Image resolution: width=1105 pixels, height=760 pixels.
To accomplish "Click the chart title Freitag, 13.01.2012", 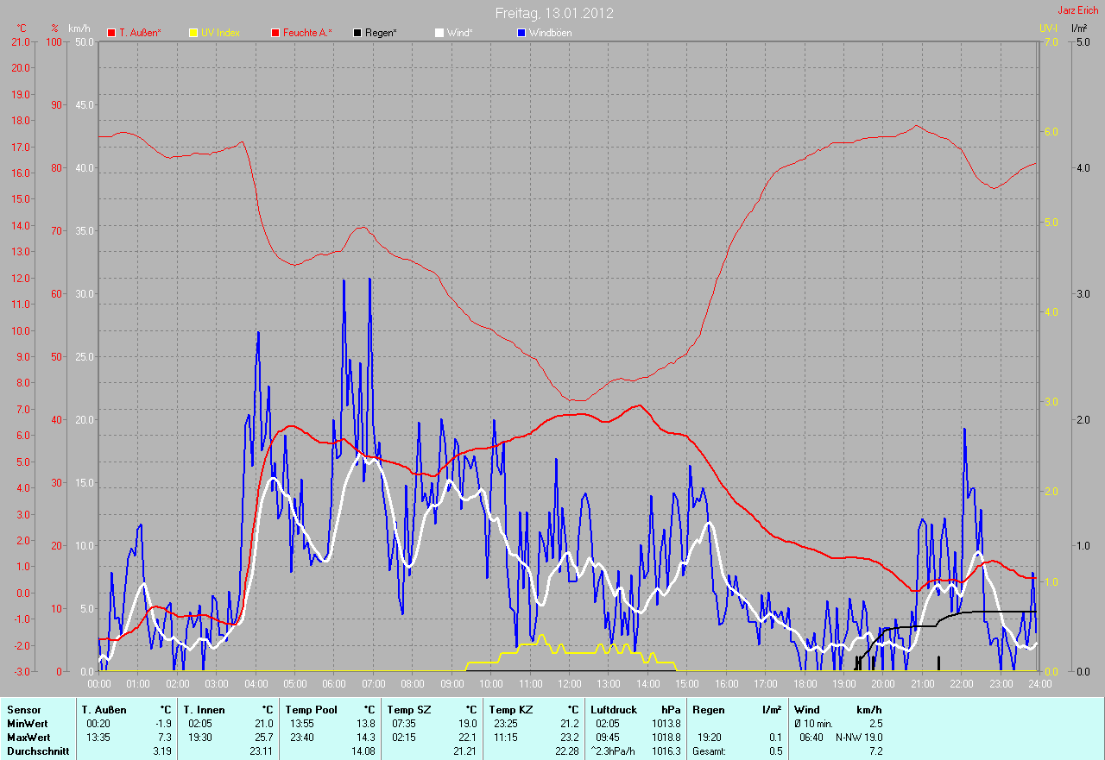I will [555, 13].
